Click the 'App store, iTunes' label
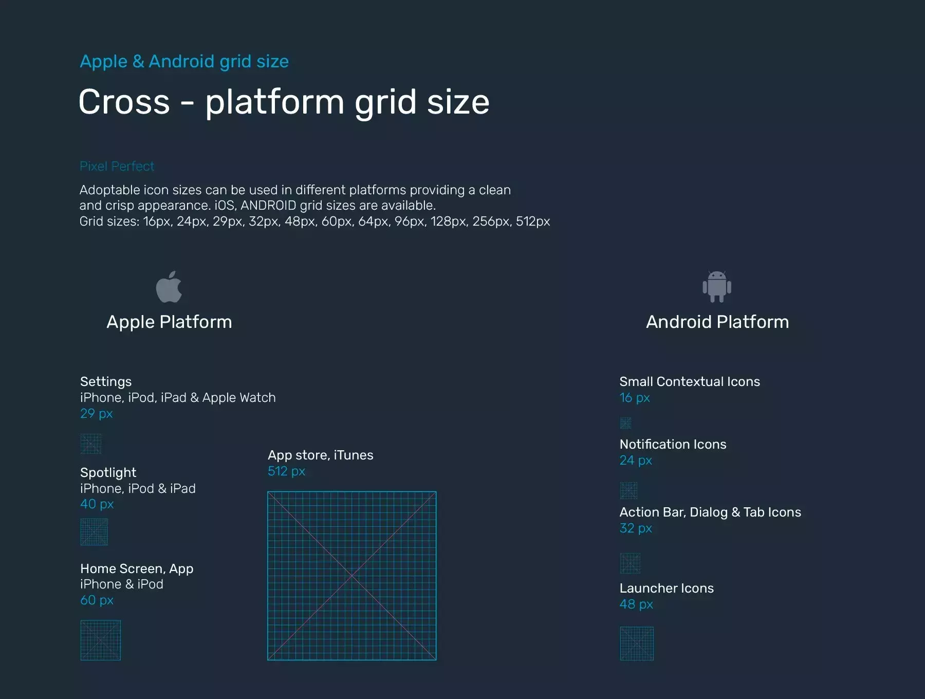 [x=321, y=455]
